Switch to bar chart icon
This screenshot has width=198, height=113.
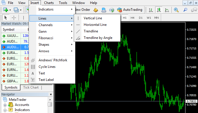[151, 10]
